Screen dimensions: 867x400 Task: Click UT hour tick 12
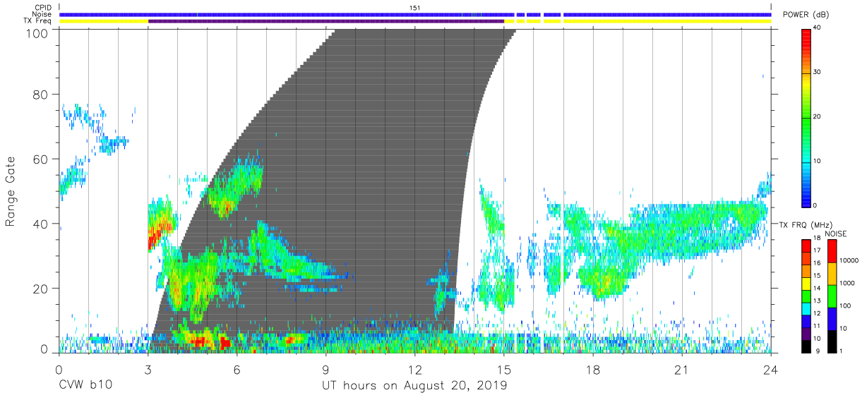(x=414, y=371)
